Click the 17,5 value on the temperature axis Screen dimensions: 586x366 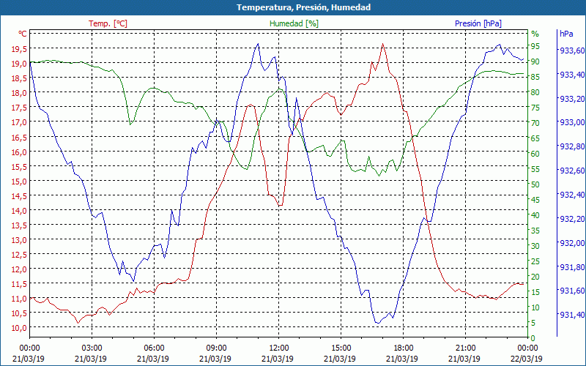[18, 107]
